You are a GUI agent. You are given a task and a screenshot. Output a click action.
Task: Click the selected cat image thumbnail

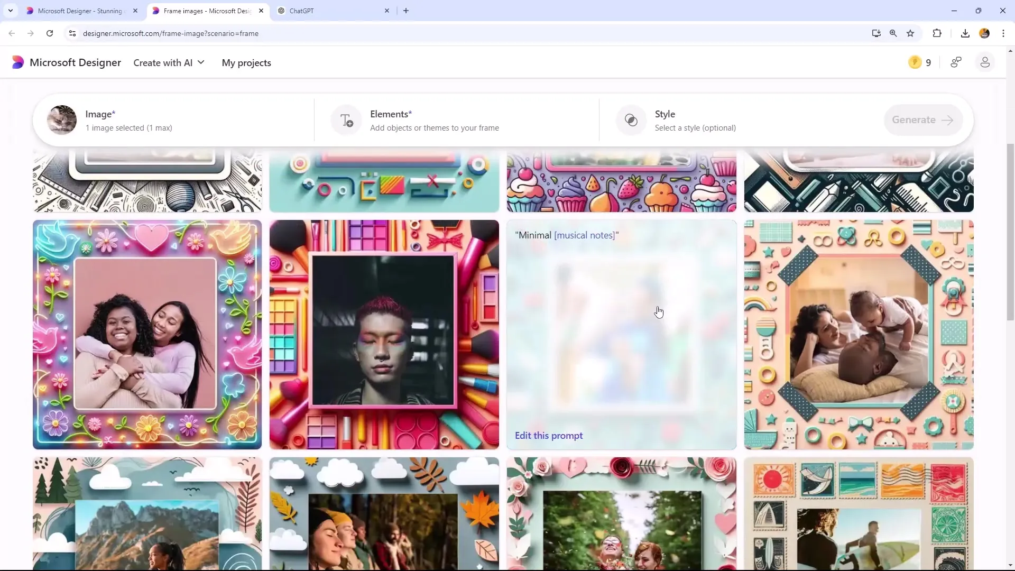click(62, 120)
